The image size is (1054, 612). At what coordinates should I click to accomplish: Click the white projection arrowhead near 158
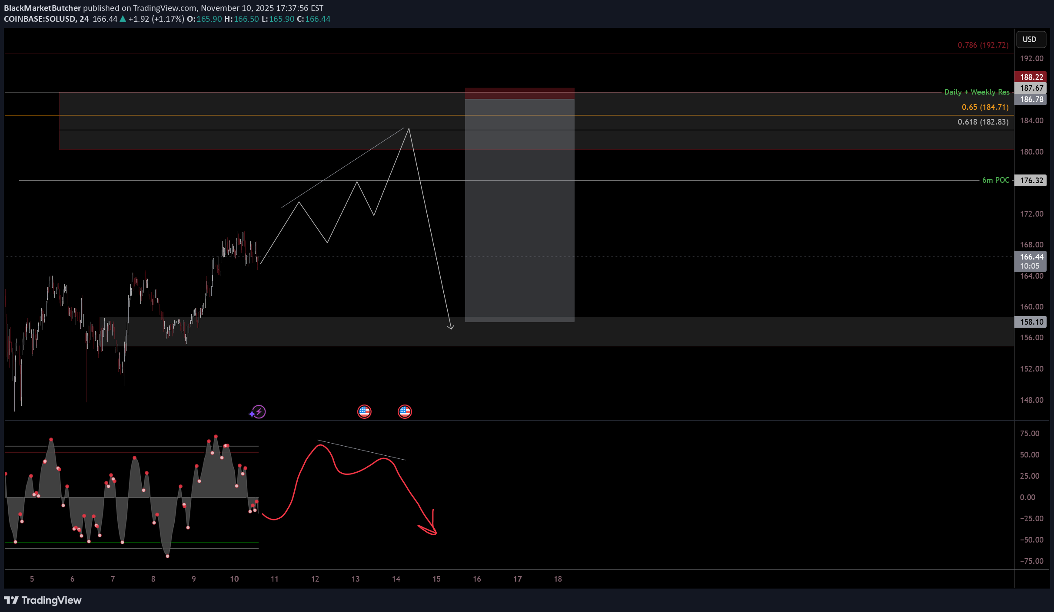click(x=451, y=327)
